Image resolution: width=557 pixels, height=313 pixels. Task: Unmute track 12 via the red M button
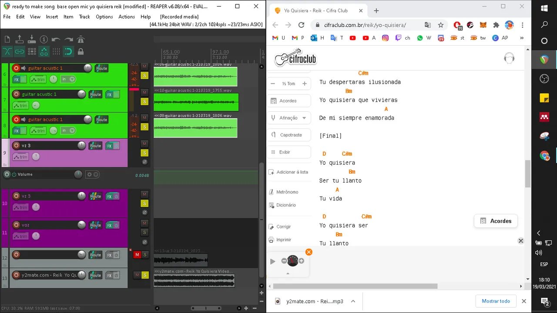point(137,255)
